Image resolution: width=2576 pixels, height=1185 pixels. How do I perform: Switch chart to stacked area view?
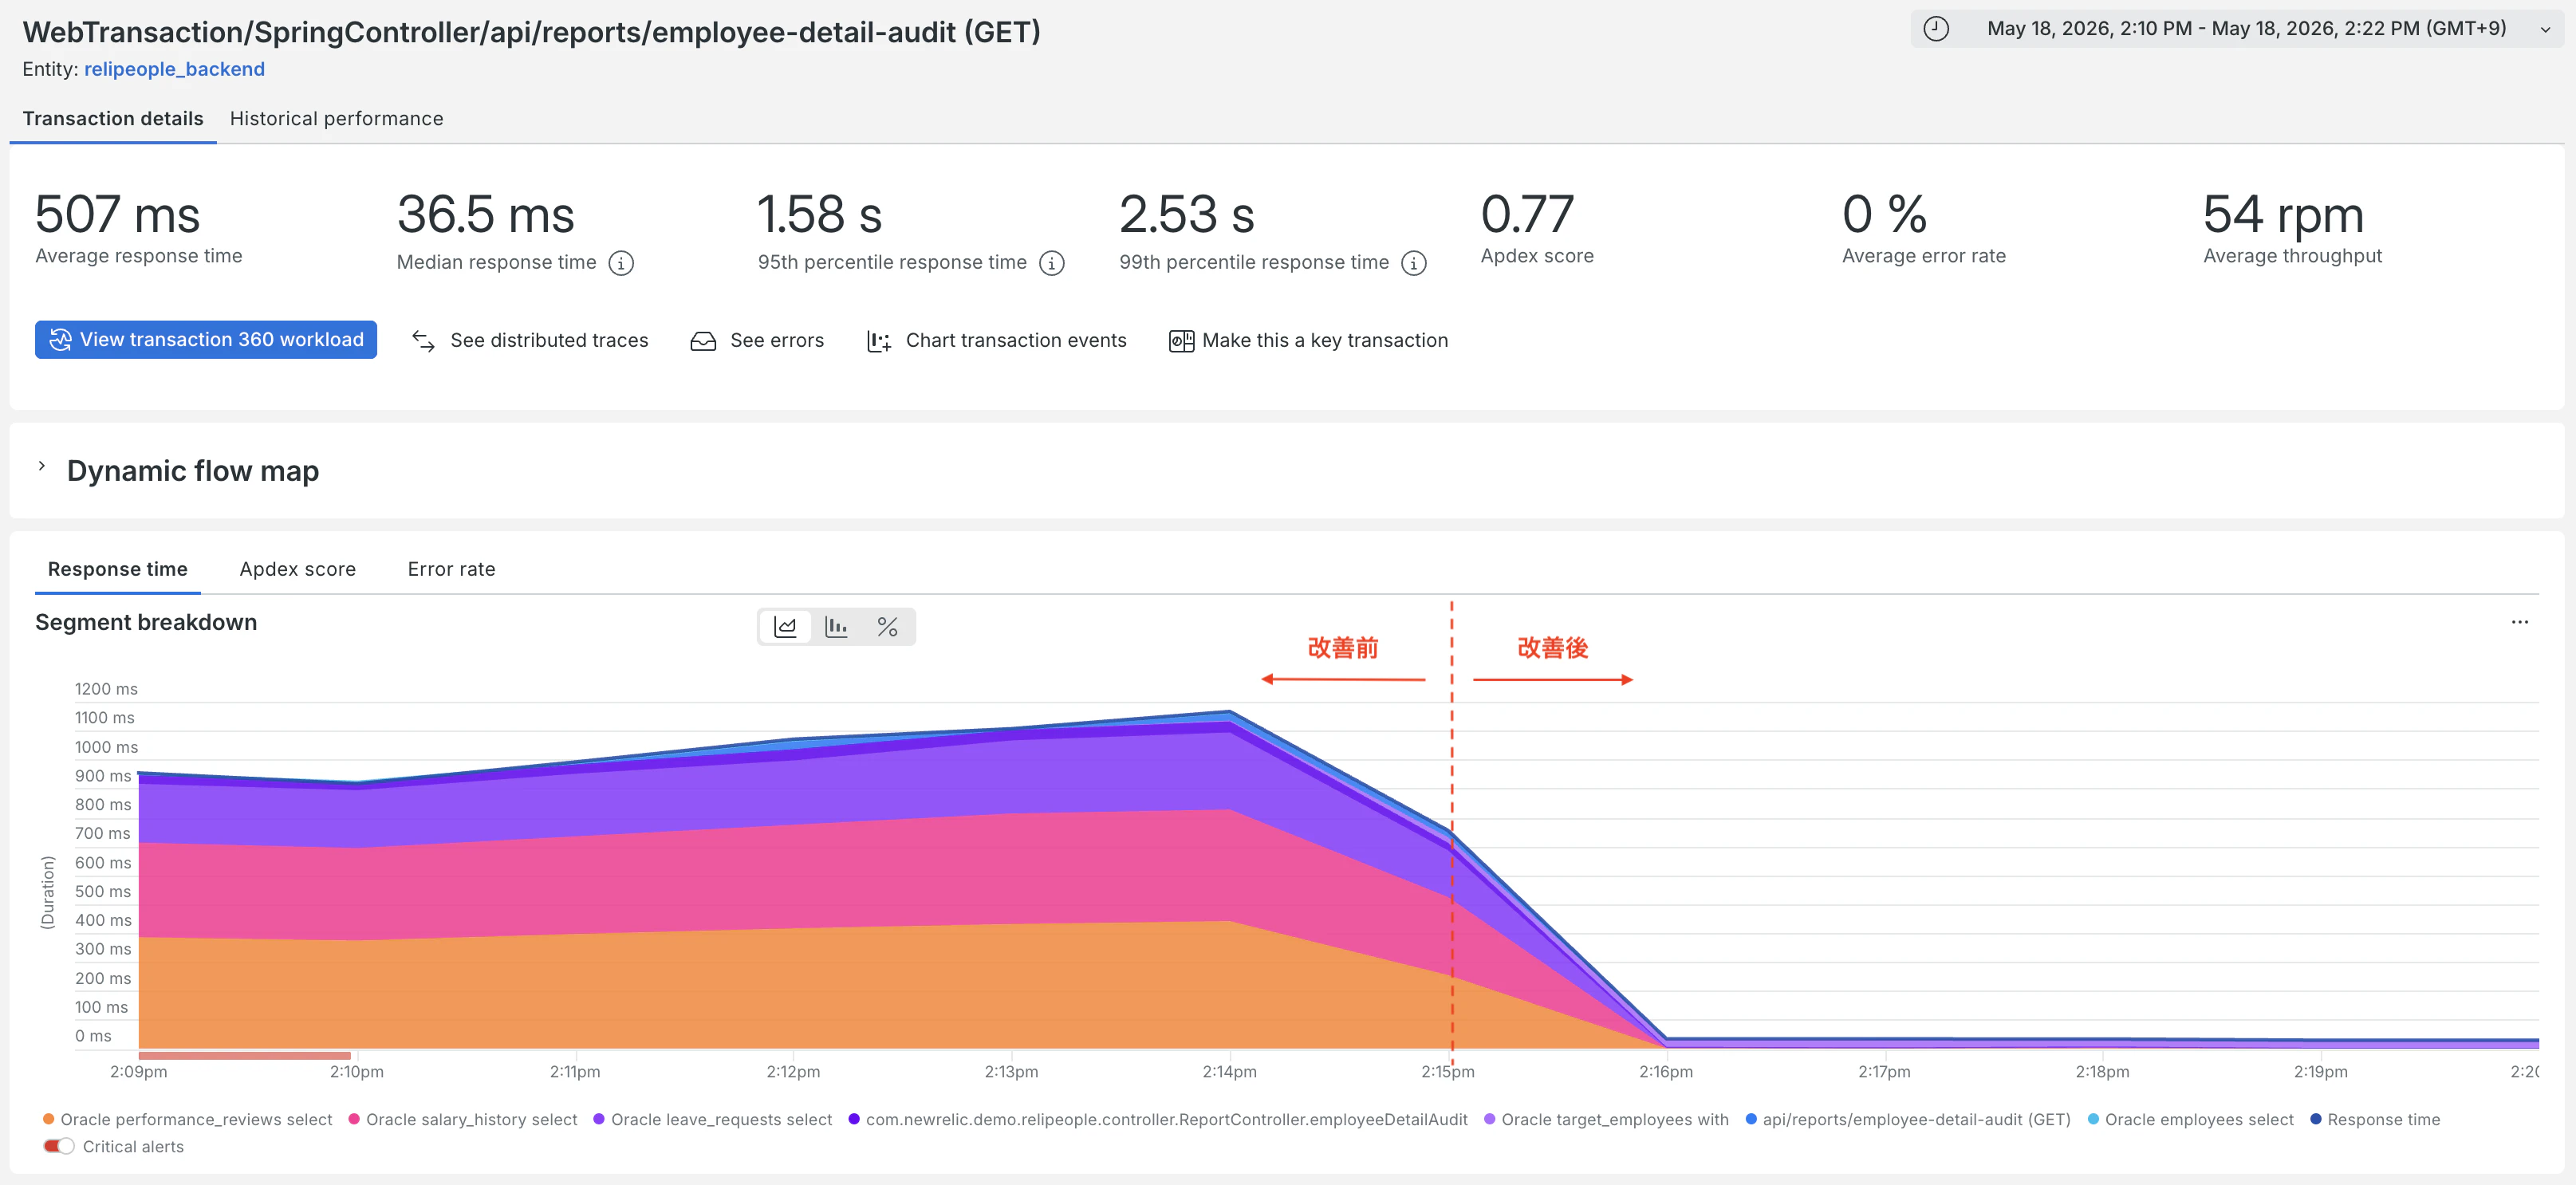coord(786,627)
